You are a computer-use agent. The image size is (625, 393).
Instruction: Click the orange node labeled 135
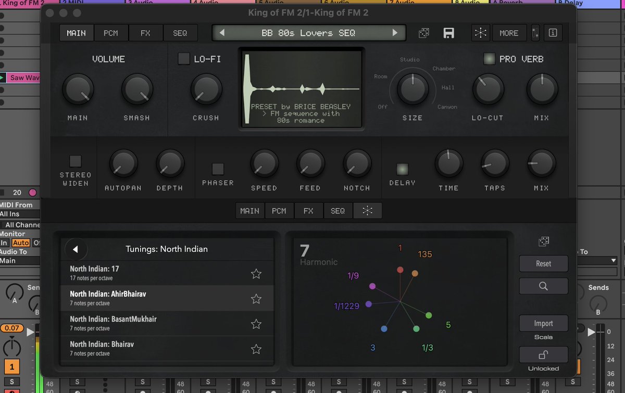tap(415, 273)
